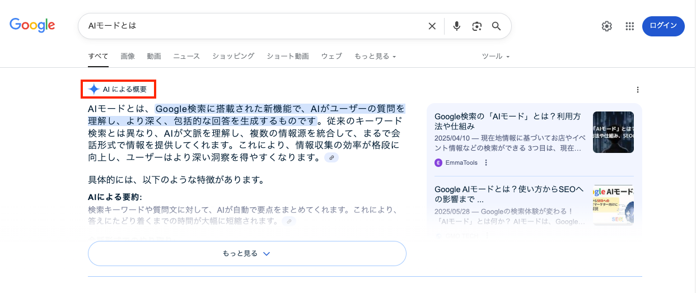Open the ツール dropdown

click(496, 57)
